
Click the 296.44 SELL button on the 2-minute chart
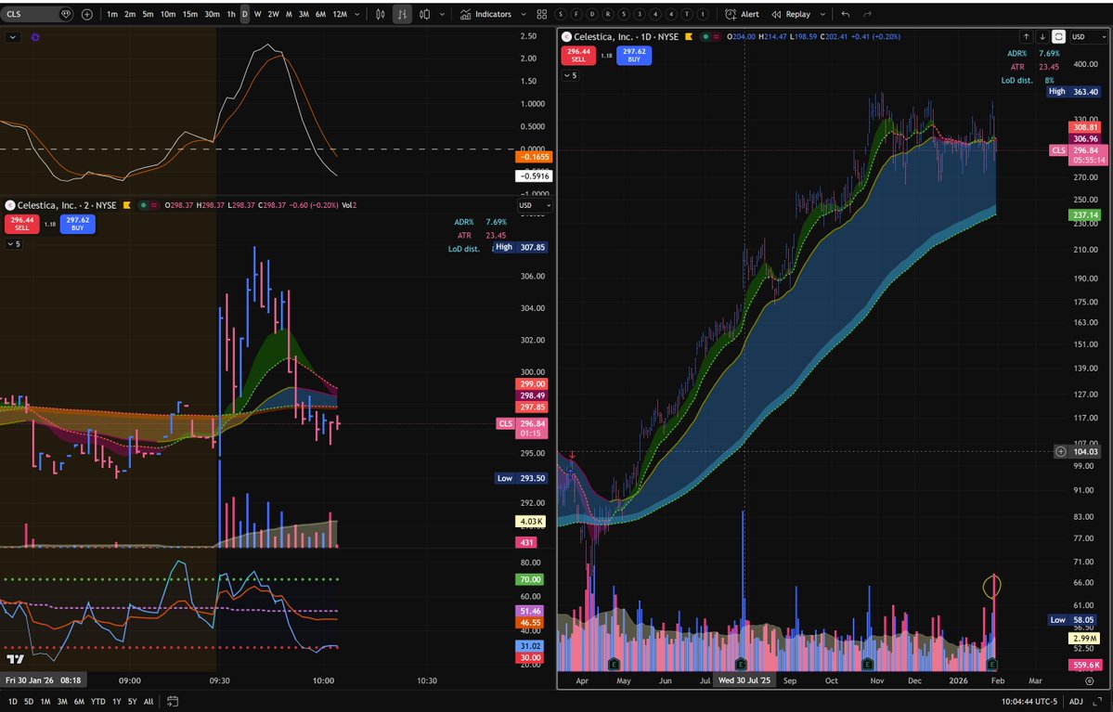(22, 224)
